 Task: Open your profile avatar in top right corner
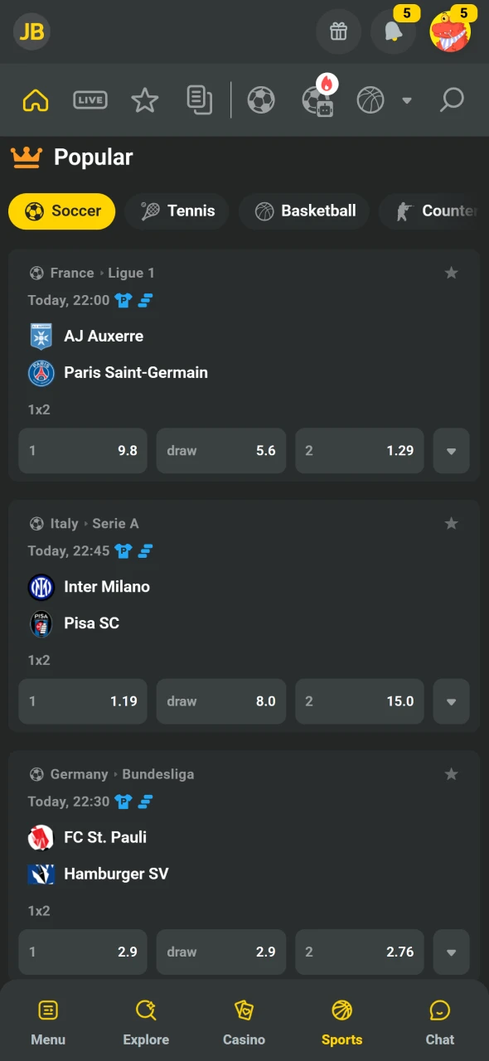(x=451, y=33)
